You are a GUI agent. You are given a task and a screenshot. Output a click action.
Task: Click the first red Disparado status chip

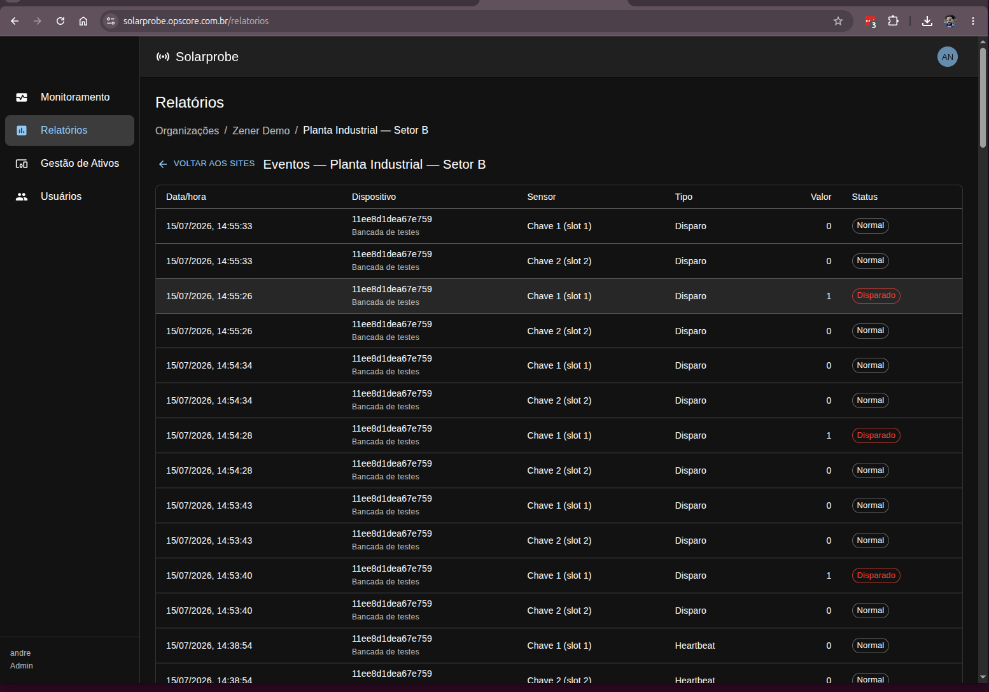point(876,295)
